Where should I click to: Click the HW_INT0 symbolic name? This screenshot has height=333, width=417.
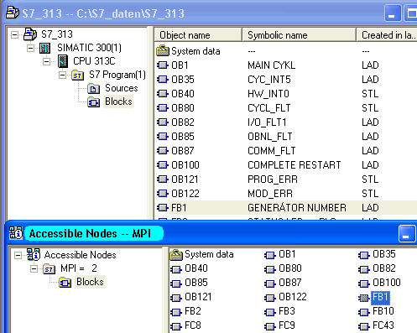pos(268,94)
